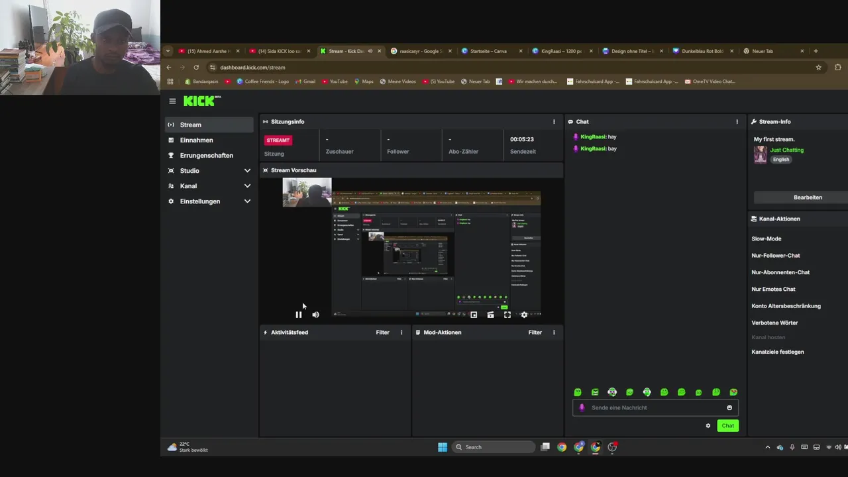The image size is (848, 477).
Task: Toggle Nur Emotes Chat
Action: 773,290
